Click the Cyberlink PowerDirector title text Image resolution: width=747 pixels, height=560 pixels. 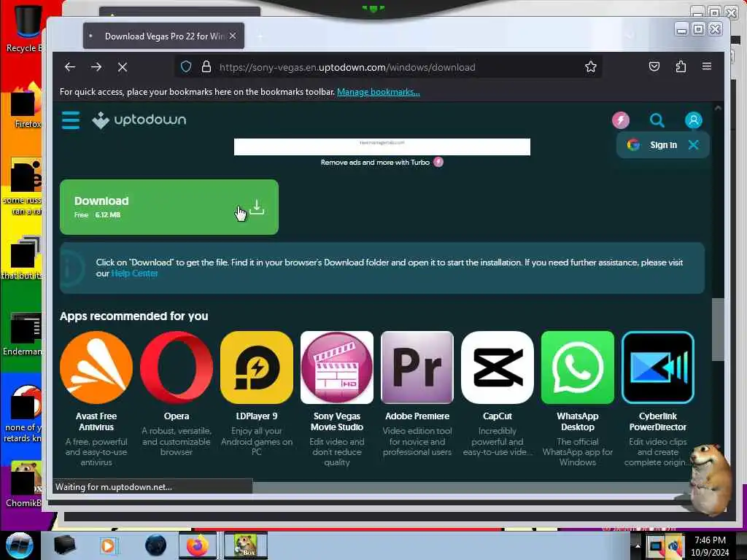pyautogui.click(x=658, y=421)
